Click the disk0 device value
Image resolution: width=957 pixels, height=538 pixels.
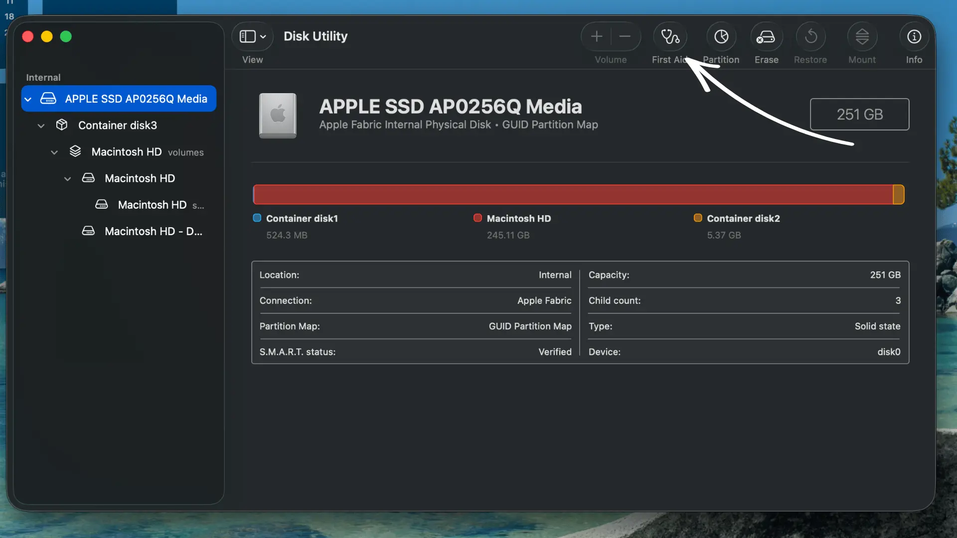click(889, 352)
